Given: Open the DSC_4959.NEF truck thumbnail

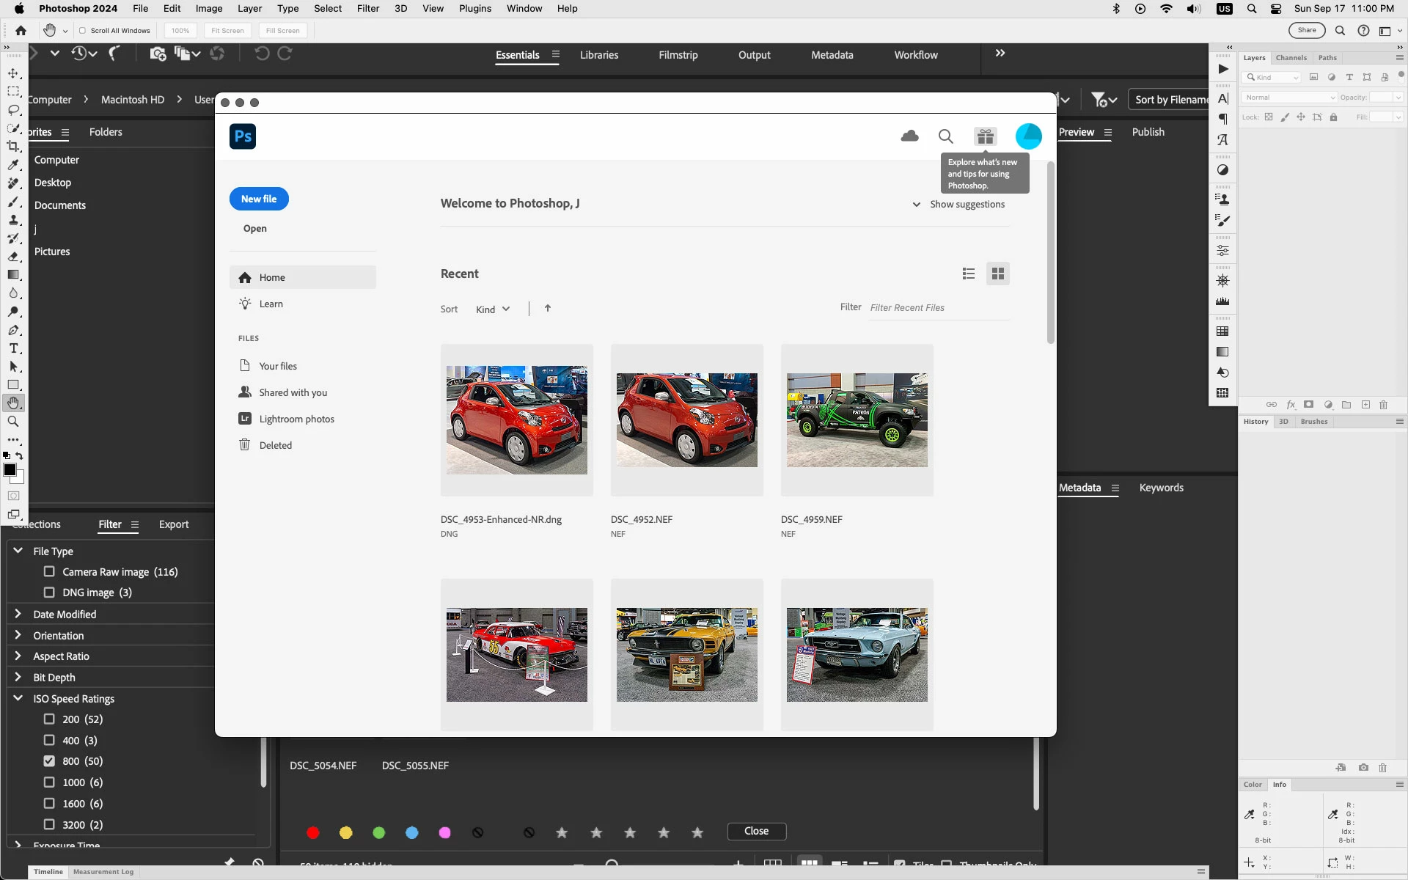Looking at the screenshot, I should coord(857,420).
